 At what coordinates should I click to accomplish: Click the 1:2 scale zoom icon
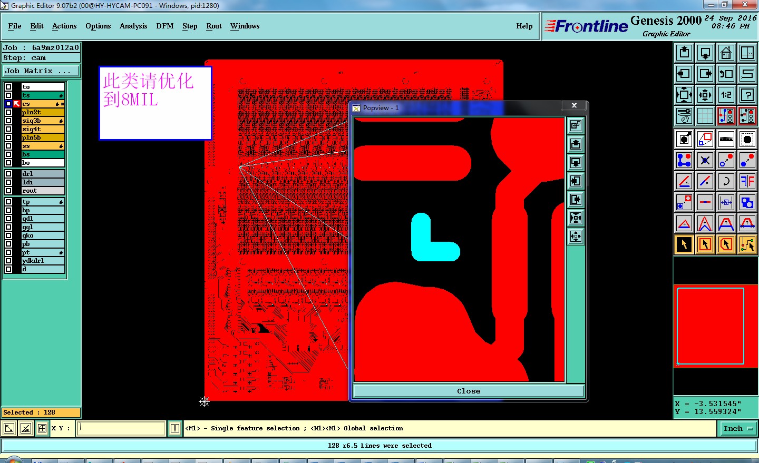726,95
